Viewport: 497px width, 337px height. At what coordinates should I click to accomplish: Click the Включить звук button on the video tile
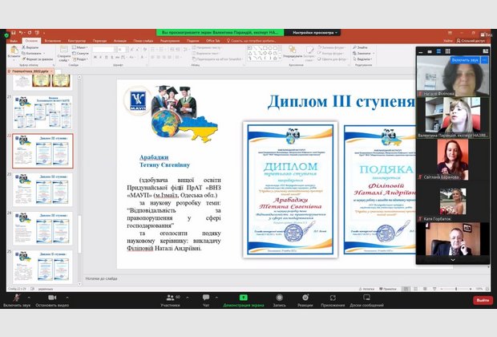point(463,59)
